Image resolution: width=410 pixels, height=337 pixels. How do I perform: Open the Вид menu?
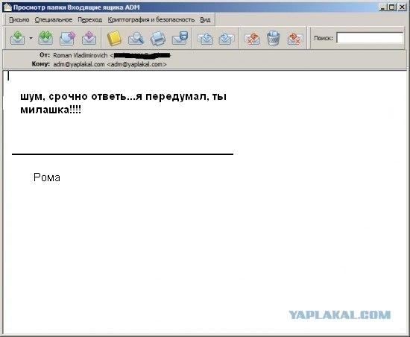coord(205,20)
